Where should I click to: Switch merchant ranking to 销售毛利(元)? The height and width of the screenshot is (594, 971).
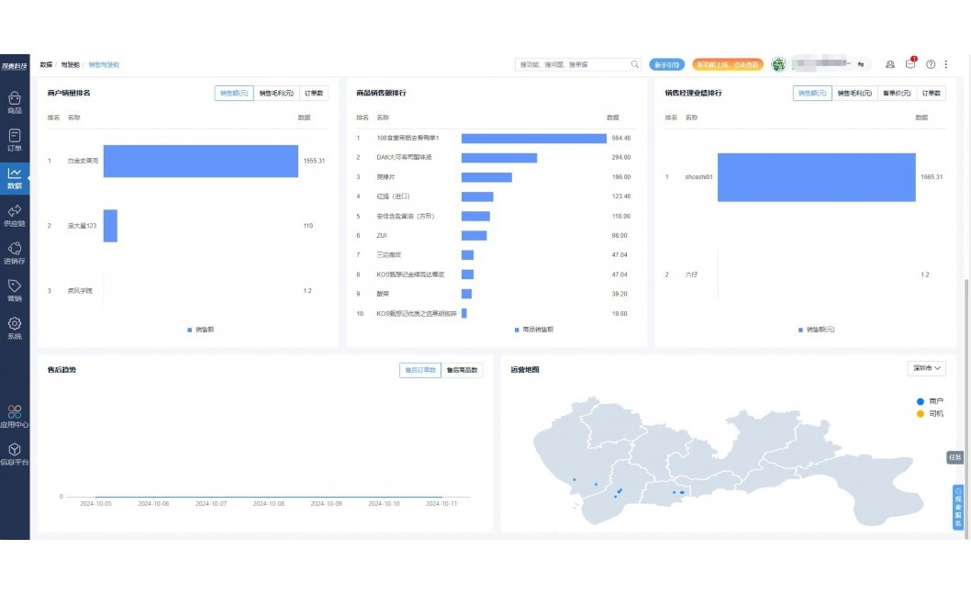(x=276, y=93)
